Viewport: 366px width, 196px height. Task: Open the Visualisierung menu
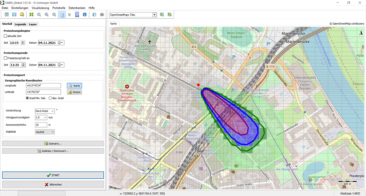[40, 8]
